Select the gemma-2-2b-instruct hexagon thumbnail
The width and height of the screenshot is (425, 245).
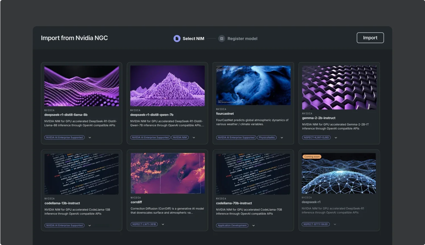pyautogui.click(x=339, y=87)
